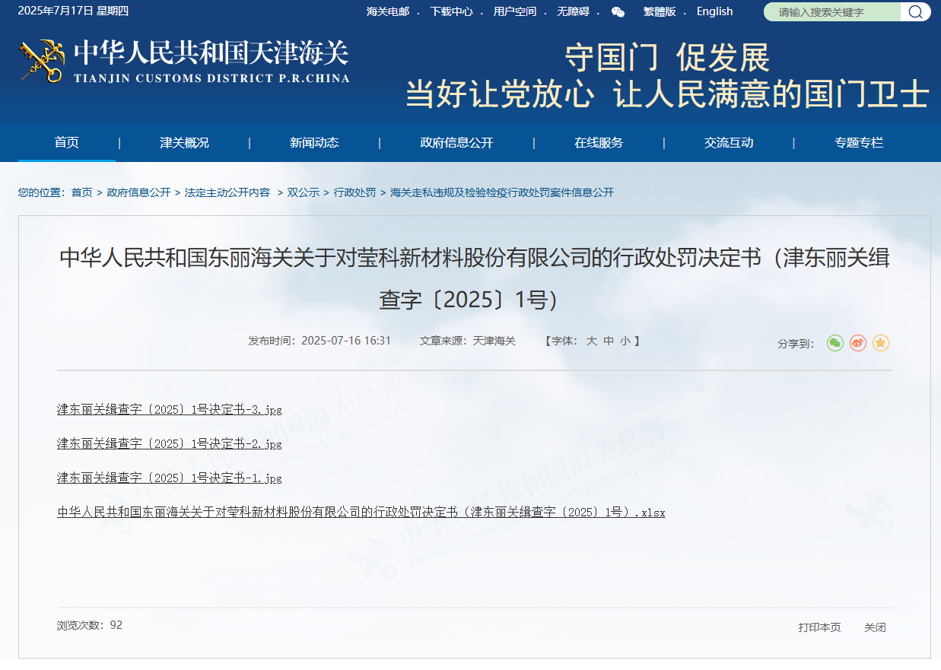Focus the search keyword input field
Viewport: 941px width, 670px height.
click(x=833, y=11)
